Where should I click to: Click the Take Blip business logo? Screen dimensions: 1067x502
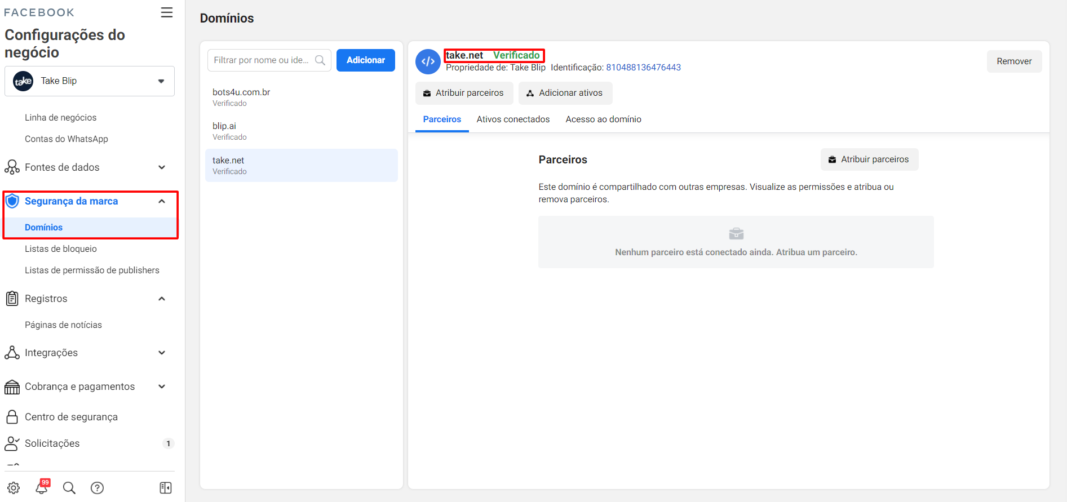click(x=23, y=81)
